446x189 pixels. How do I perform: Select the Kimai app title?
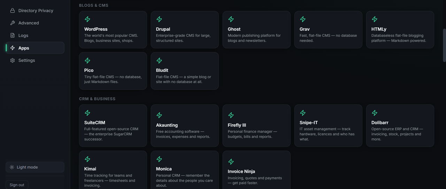(90, 169)
